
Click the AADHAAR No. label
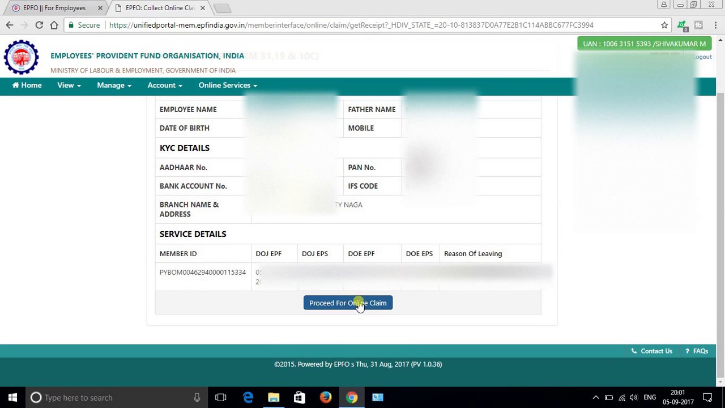[x=184, y=167]
